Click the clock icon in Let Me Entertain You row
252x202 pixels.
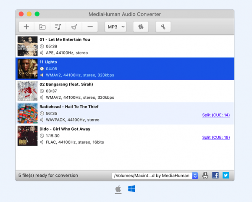point(42,47)
